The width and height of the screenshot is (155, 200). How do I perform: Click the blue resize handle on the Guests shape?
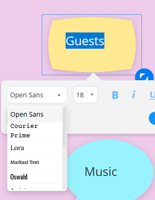144,74
